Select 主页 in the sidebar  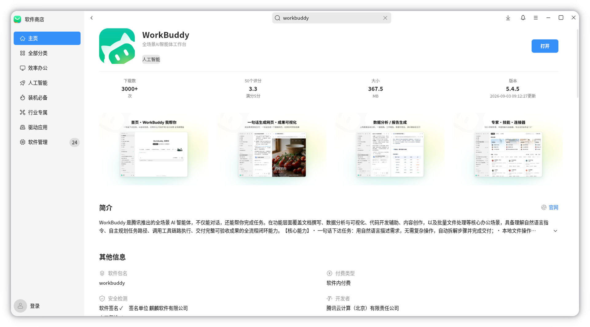click(47, 38)
